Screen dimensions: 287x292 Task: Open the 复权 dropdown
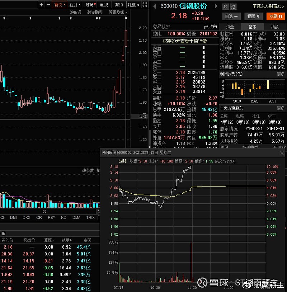pos(59,4)
